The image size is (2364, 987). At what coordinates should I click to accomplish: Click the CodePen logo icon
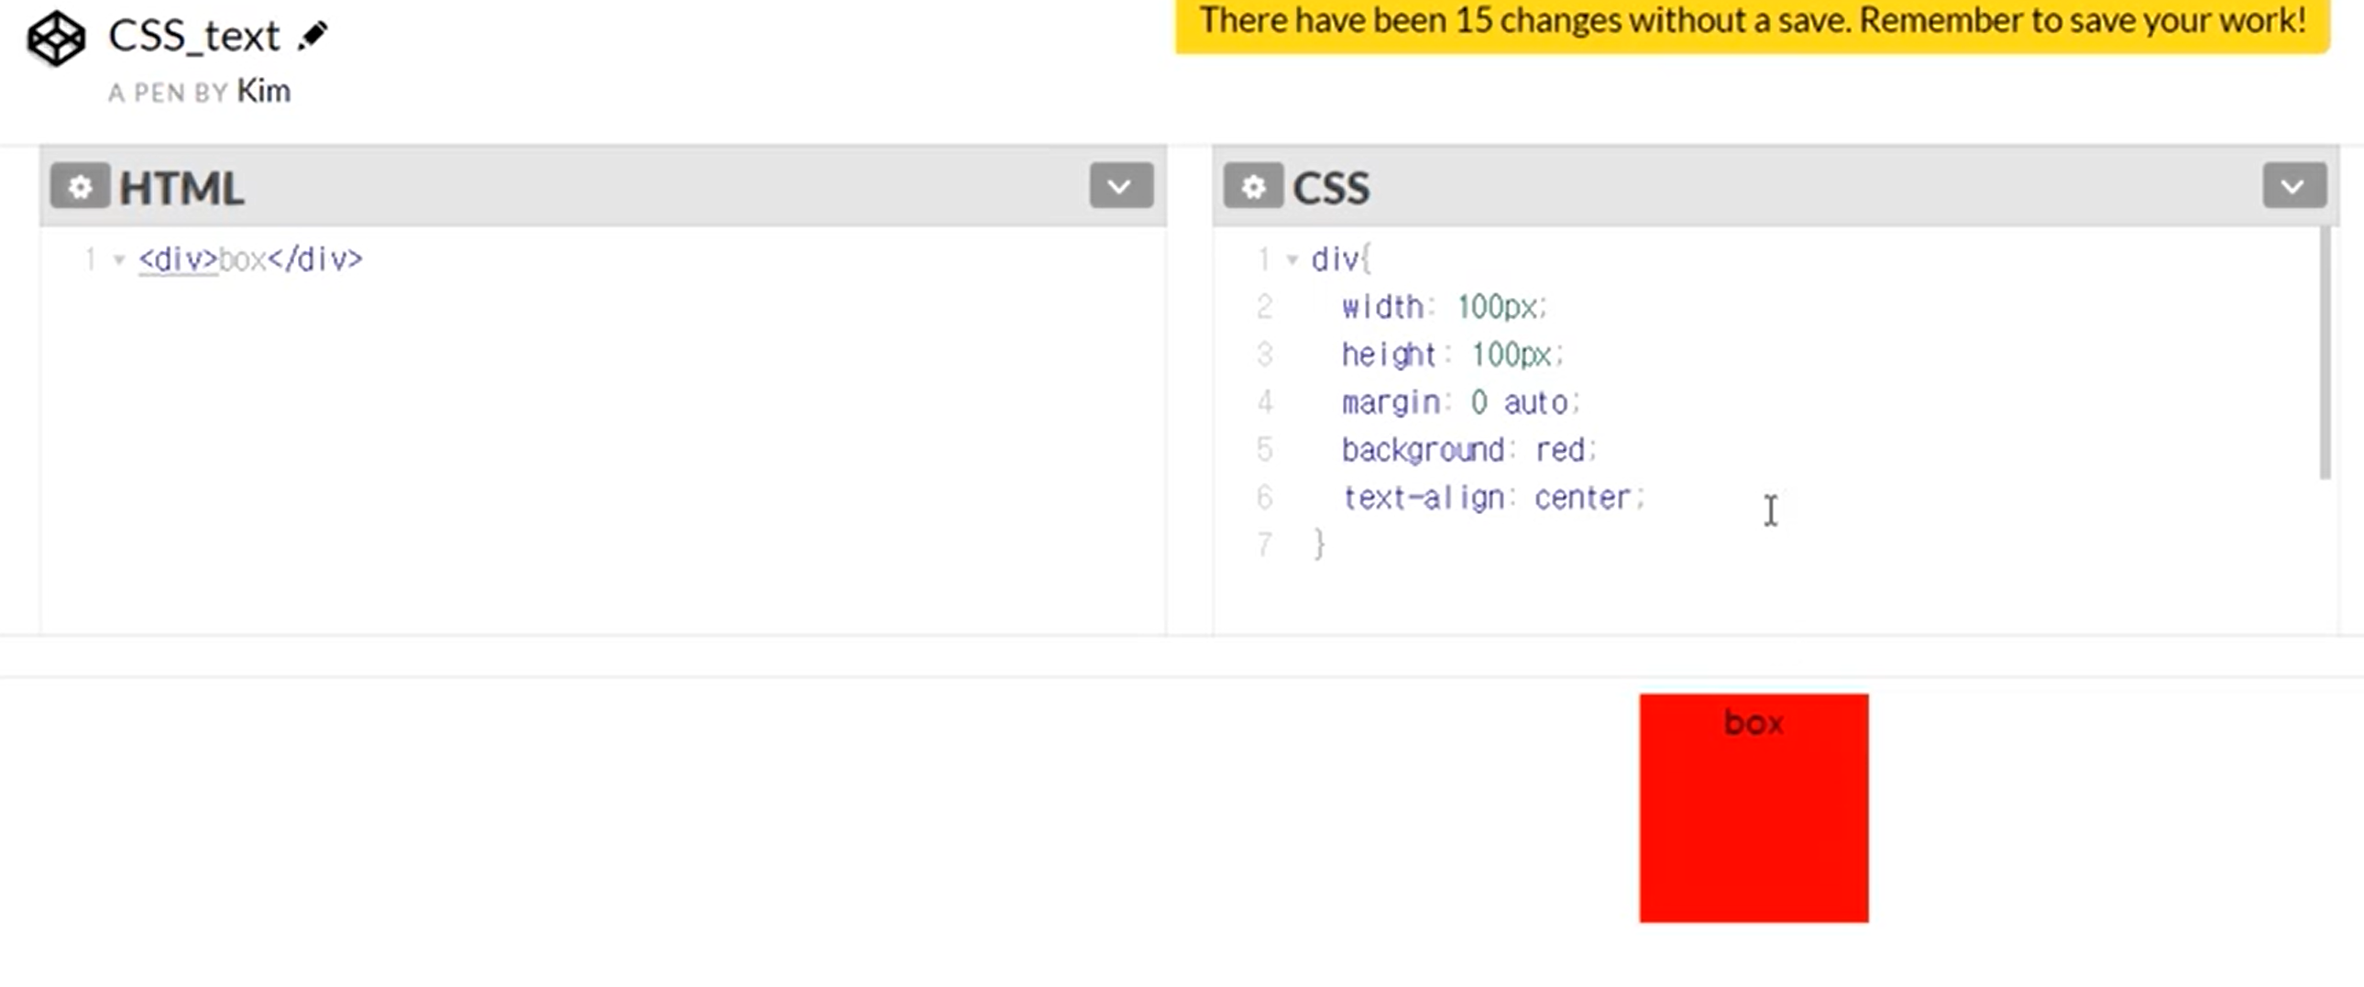click(x=56, y=38)
